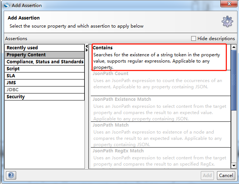This screenshot has width=239, height=184.
Task: Select the JsonPath RegEx Match assertion
Action: coord(161,158)
